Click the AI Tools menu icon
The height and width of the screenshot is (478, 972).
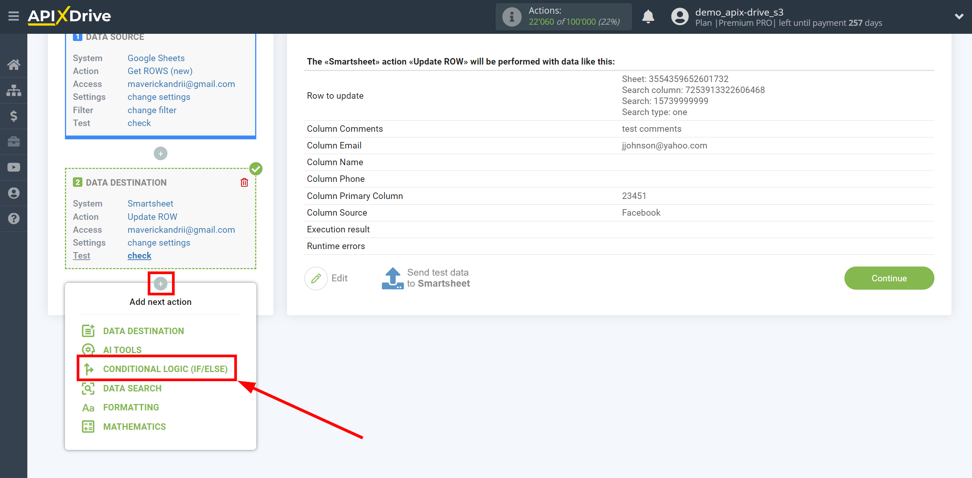[88, 350]
